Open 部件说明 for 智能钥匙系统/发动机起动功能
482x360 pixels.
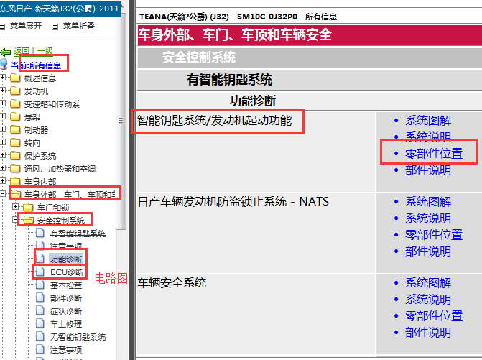pos(428,170)
